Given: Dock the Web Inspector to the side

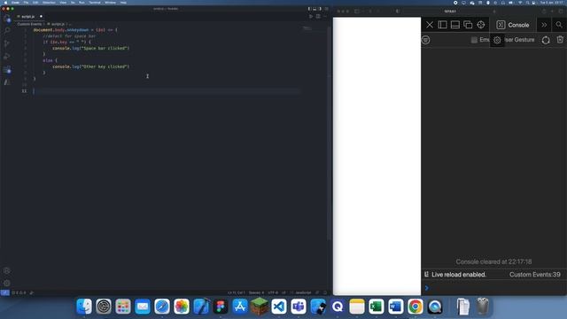Looking at the screenshot, I should pos(442,25).
